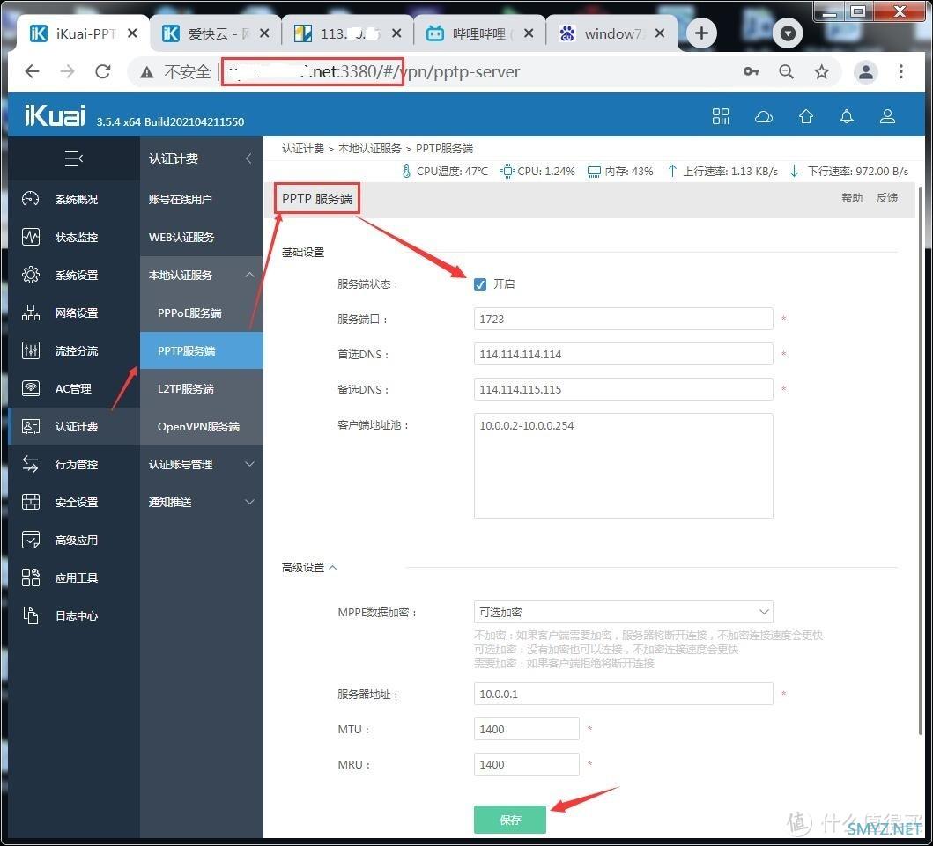Click the 服务端口 input field
The image size is (933, 846).
623,319
